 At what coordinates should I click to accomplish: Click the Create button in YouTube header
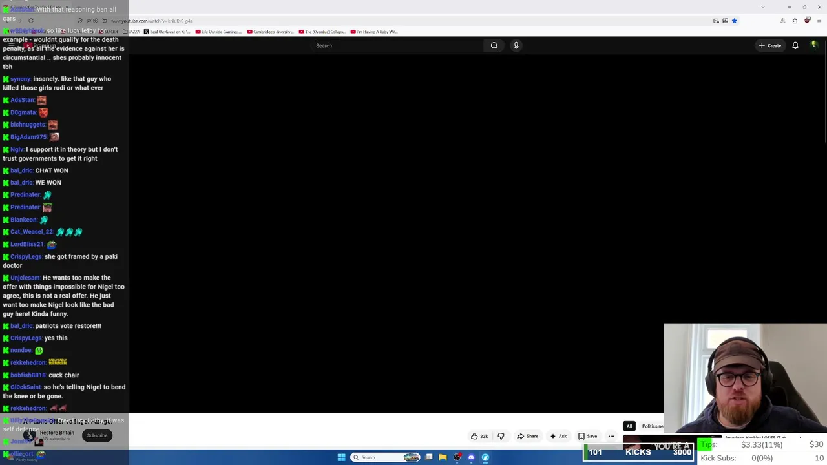point(770,45)
